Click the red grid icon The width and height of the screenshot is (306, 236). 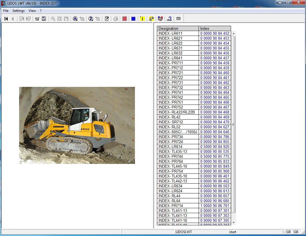click(124, 19)
